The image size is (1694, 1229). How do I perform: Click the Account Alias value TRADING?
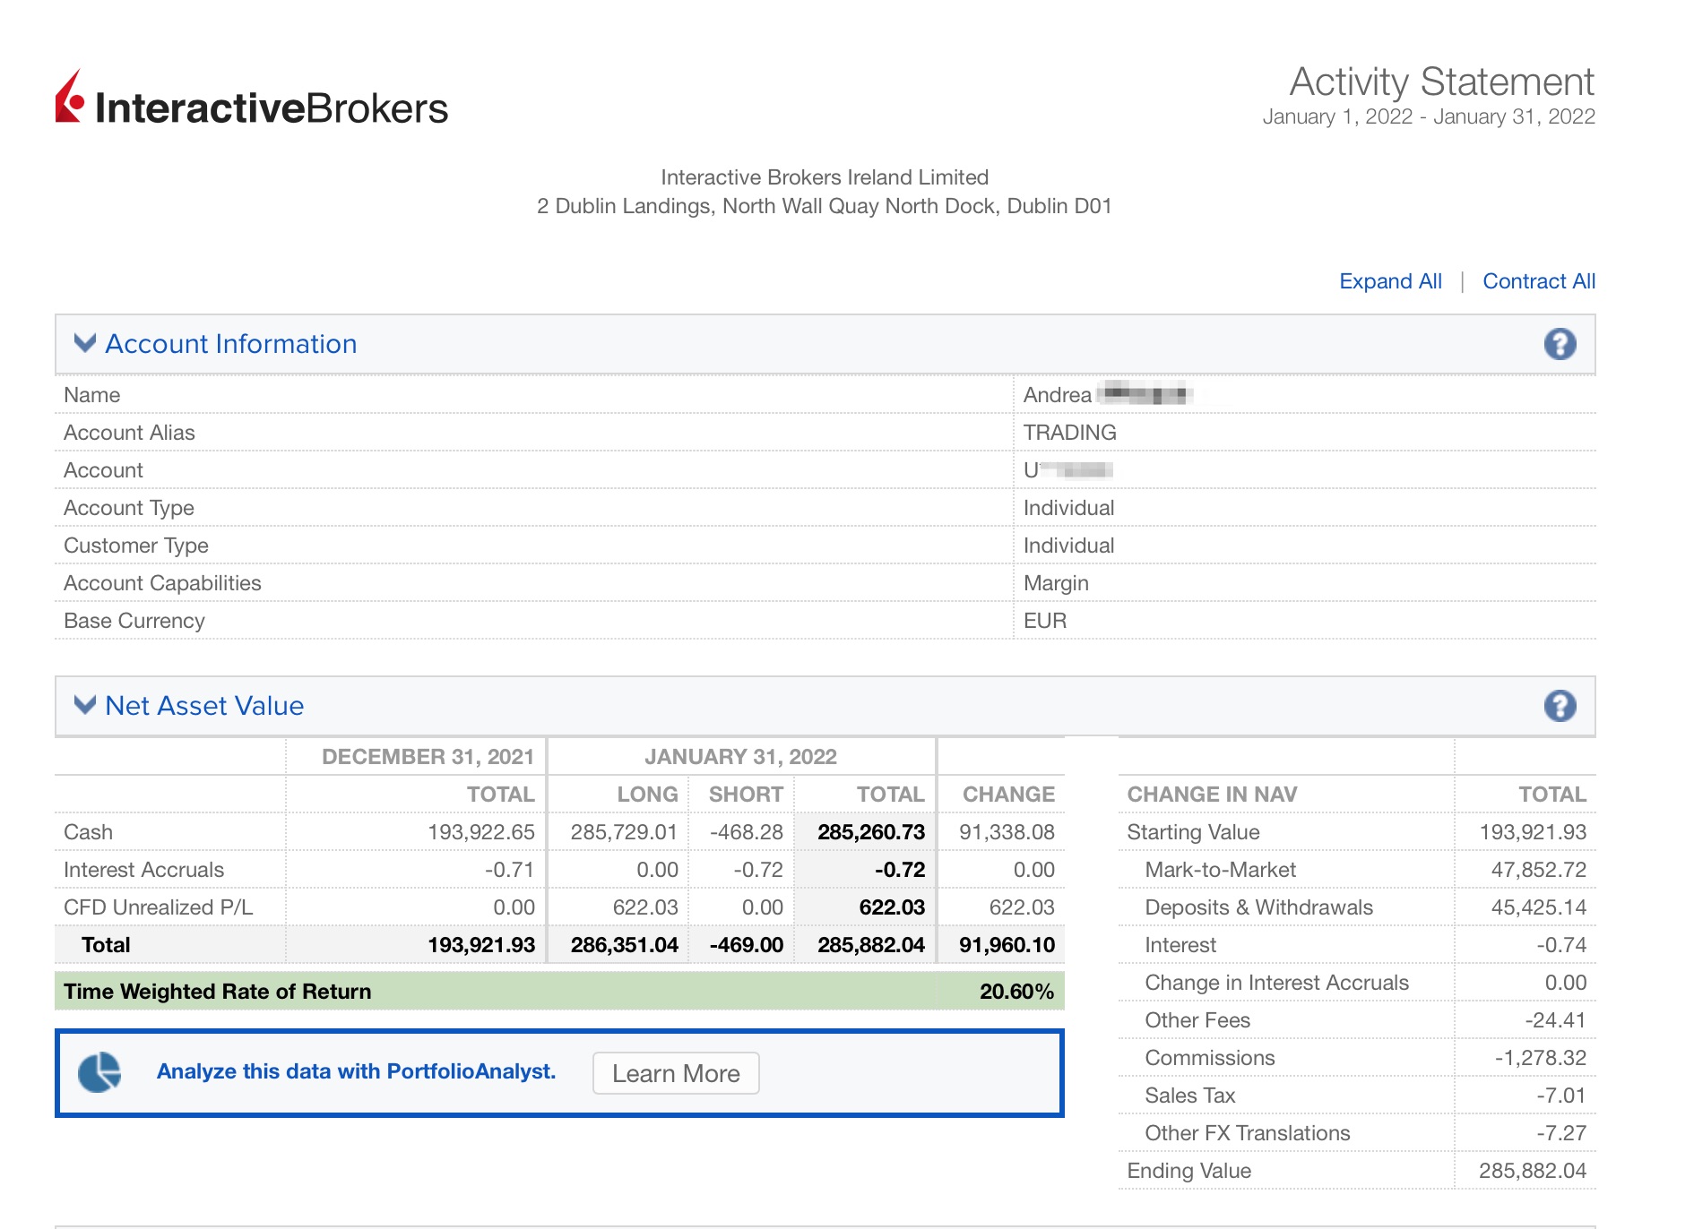[1069, 433]
